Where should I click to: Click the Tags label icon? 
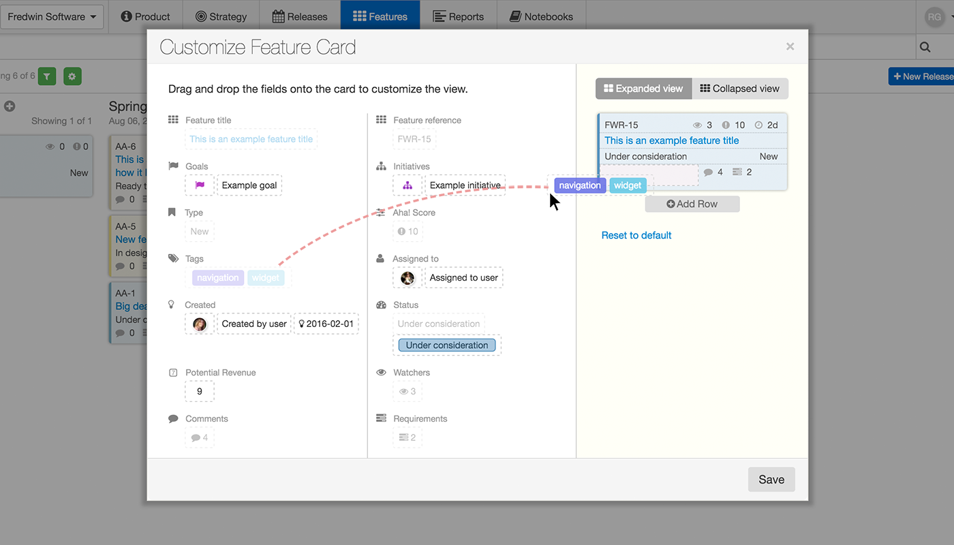pos(172,258)
